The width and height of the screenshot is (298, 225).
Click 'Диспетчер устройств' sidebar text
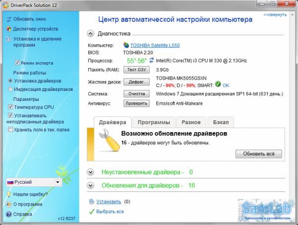(x=36, y=29)
